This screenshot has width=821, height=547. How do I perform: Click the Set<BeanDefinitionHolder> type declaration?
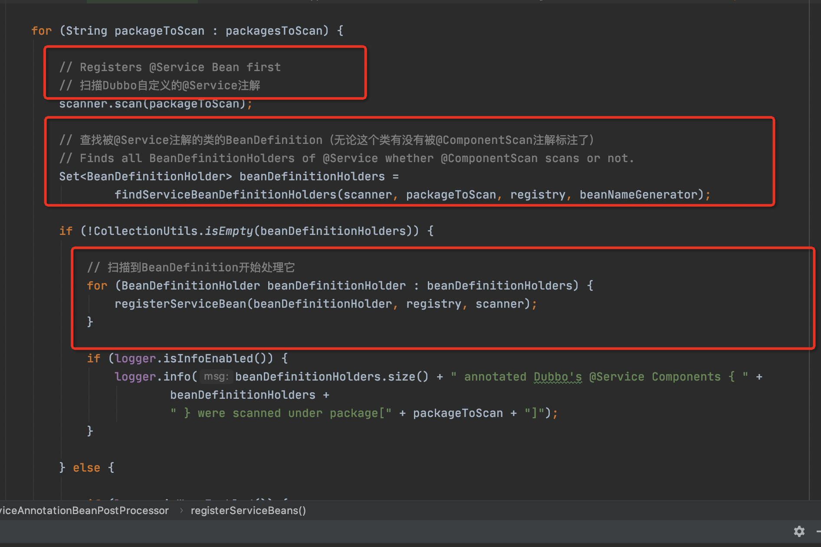point(146,176)
